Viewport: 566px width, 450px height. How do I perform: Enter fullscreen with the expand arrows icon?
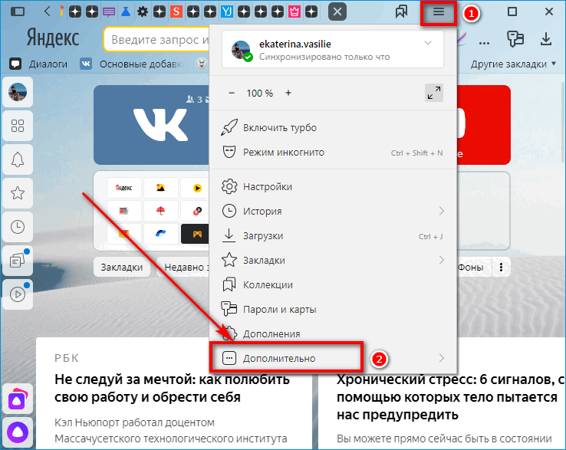pos(434,93)
